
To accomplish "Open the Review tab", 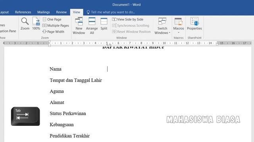I will [x=61, y=12].
